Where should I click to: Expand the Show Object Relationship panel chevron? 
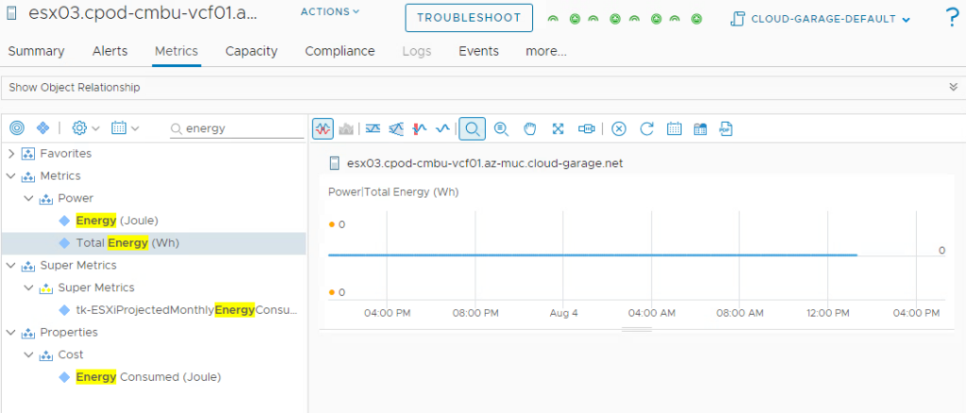point(953,87)
